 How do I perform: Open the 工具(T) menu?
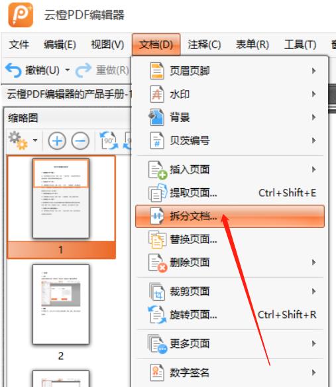300,44
